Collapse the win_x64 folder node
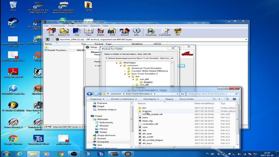This screenshot has height=157, width=279. (133, 79)
